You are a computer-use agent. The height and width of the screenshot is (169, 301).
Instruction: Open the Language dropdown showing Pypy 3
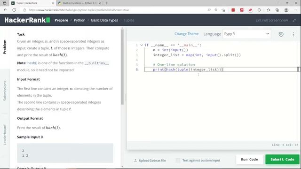[x=246, y=34]
